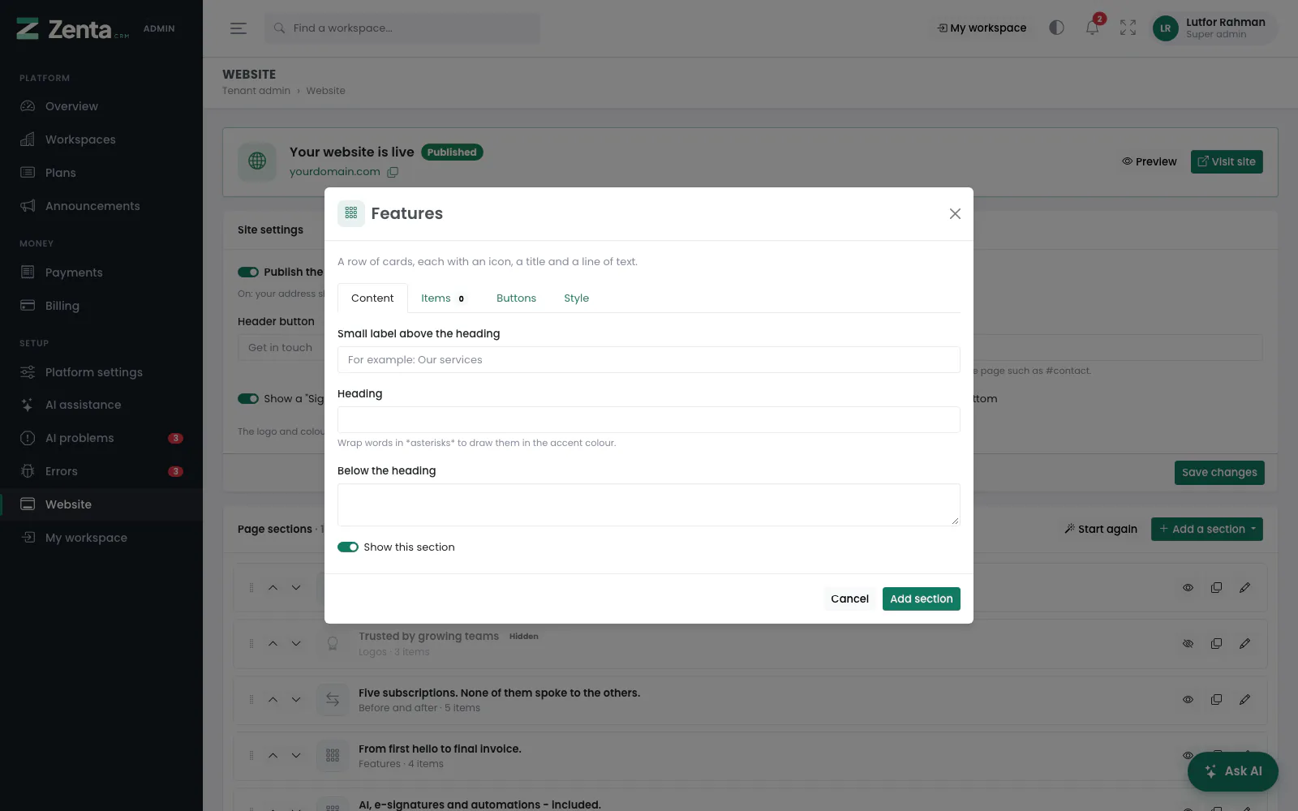The width and height of the screenshot is (1298, 811).
Task: Open the Announcements sidebar item
Action: click(x=101, y=206)
